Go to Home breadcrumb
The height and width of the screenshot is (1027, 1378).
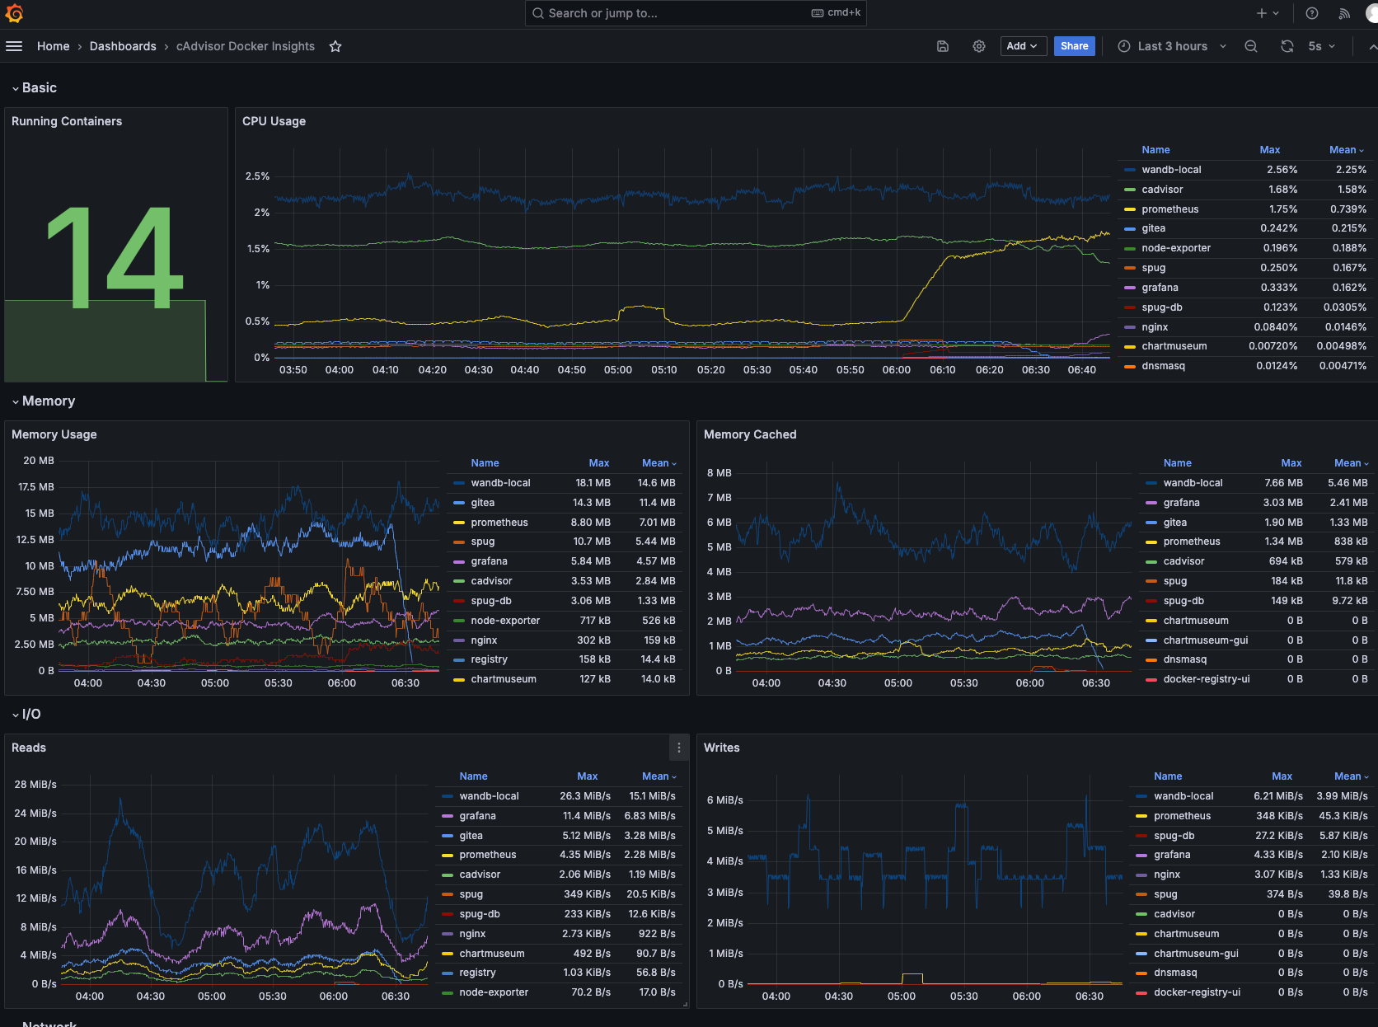click(x=53, y=46)
